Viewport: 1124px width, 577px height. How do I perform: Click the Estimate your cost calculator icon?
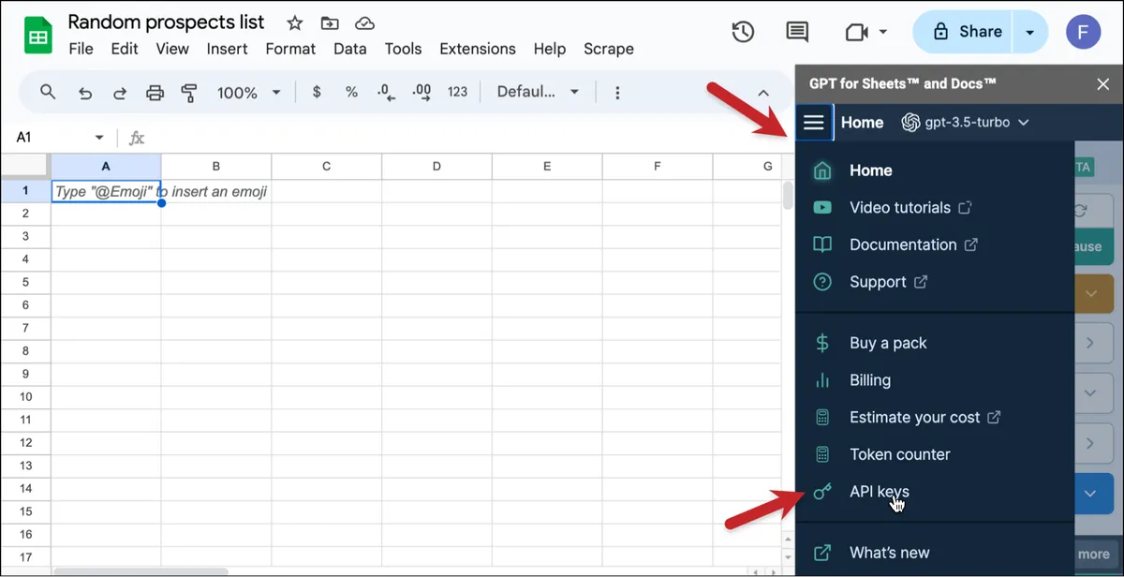(822, 418)
